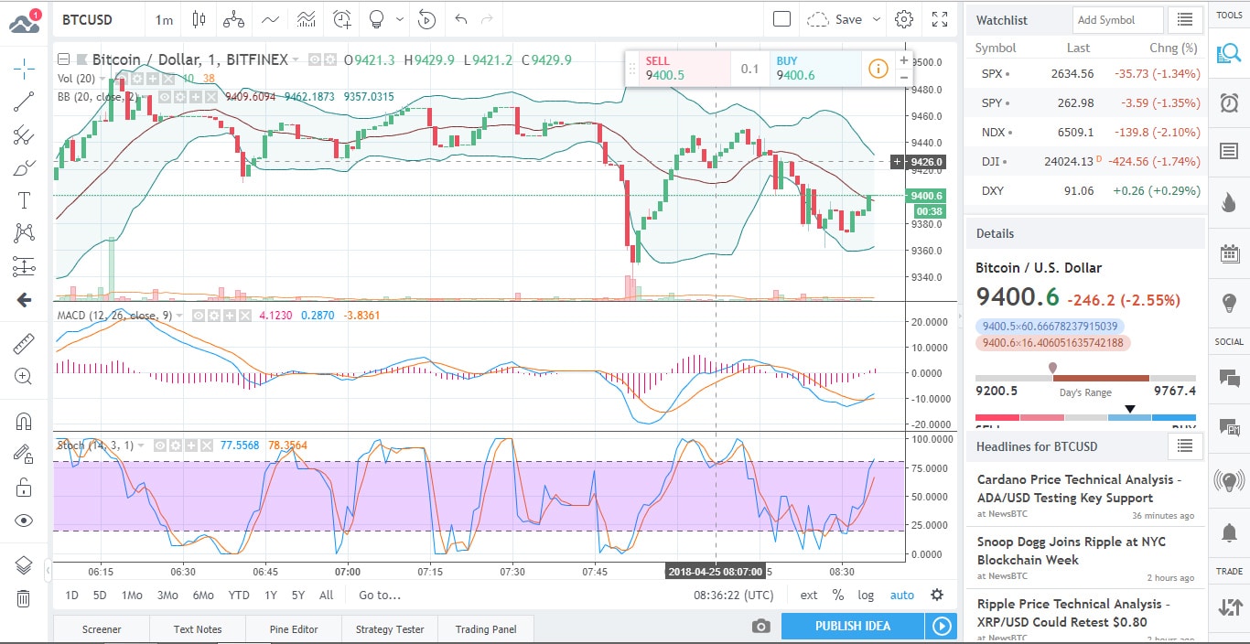Select the pitchfork tool

(24, 135)
